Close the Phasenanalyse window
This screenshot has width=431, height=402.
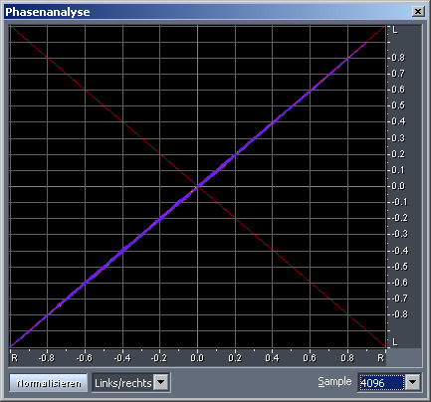point(418,12)
